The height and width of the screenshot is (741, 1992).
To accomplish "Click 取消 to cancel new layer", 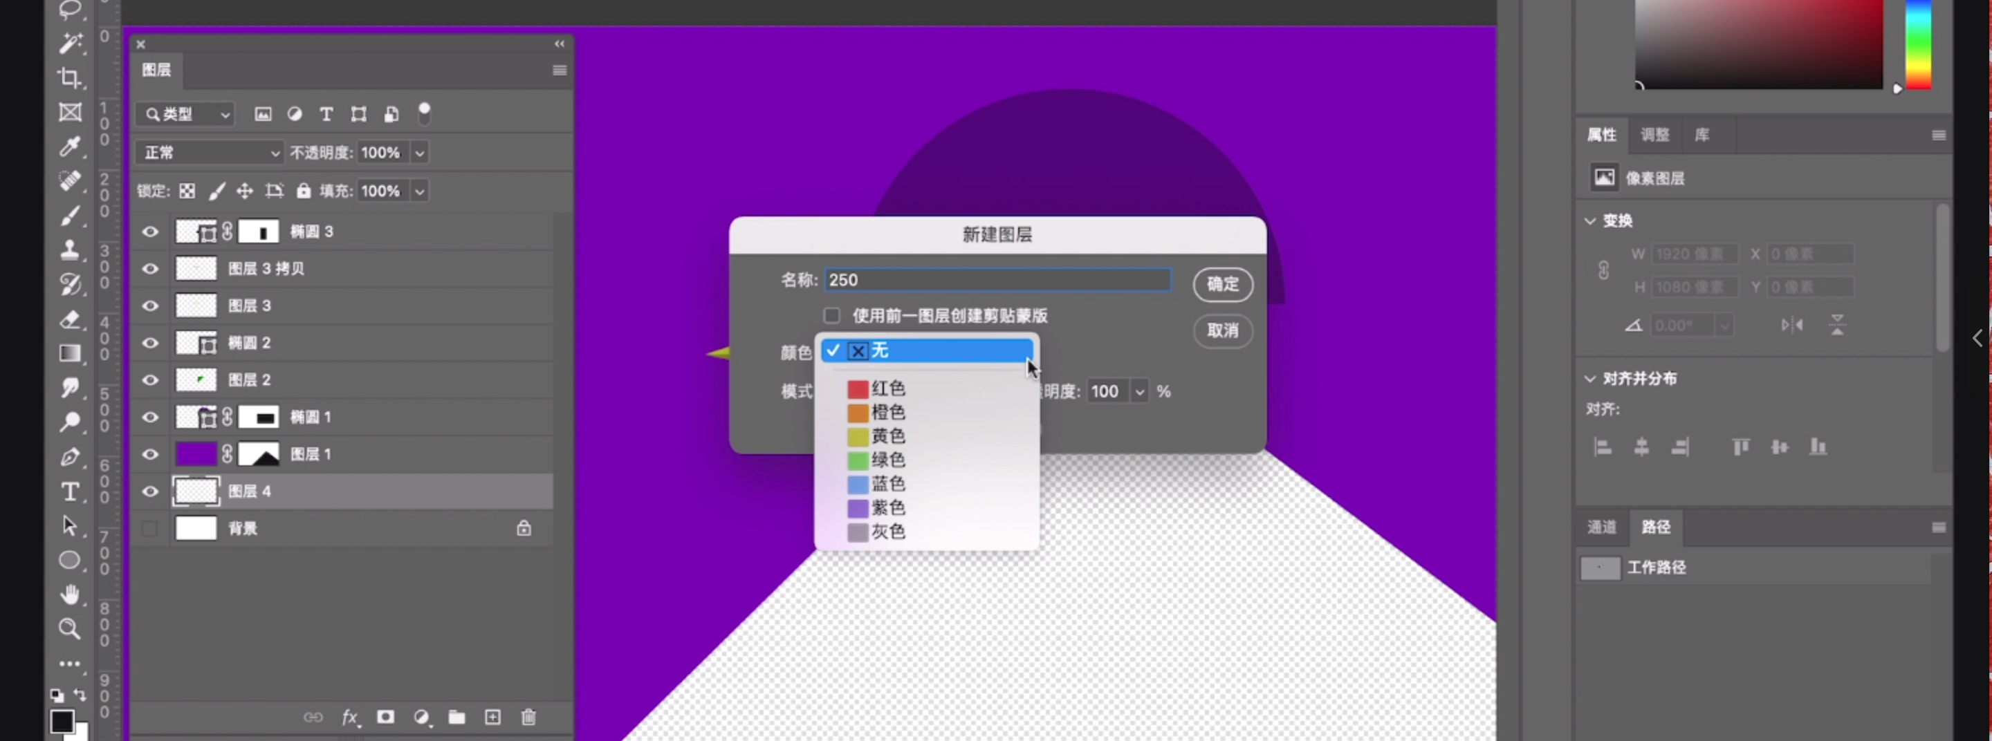I will pyautogui.click(x=1223, y=330).
